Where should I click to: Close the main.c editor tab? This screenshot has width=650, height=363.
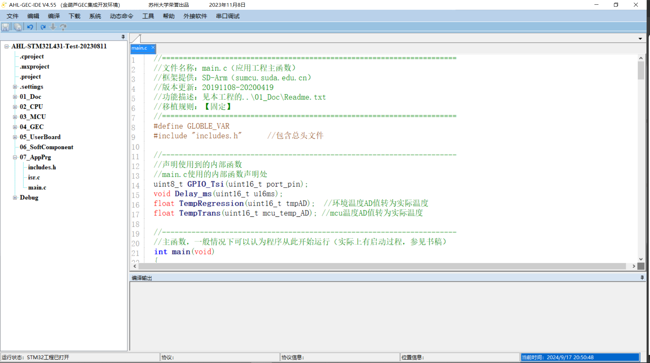tap(153, 48)
